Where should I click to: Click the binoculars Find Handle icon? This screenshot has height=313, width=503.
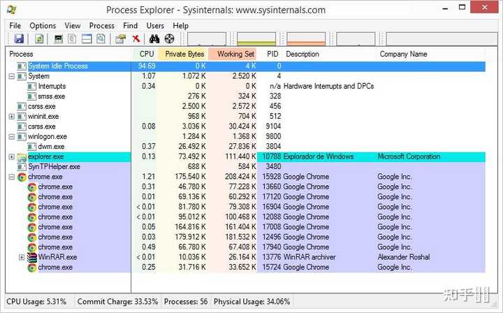154,39
